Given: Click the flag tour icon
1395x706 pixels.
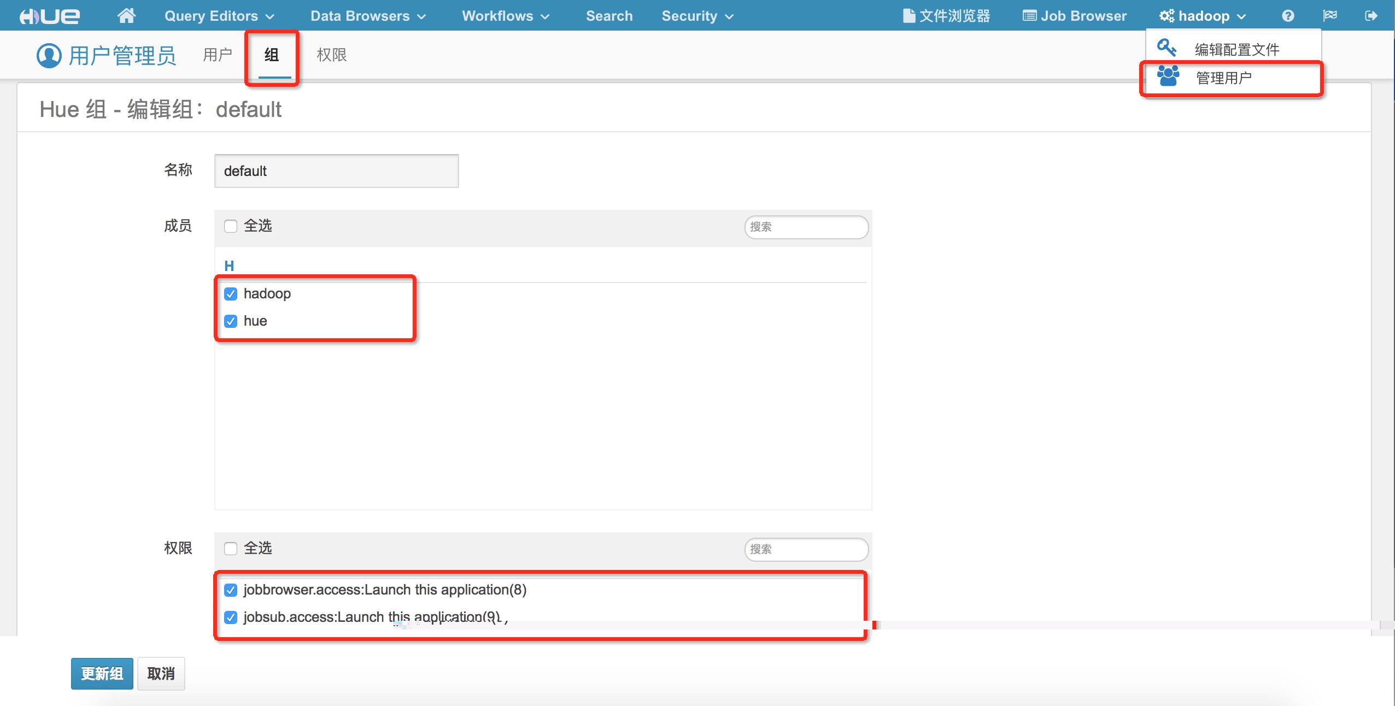Looking at the screenshot, I should (x=1330, y=16).
